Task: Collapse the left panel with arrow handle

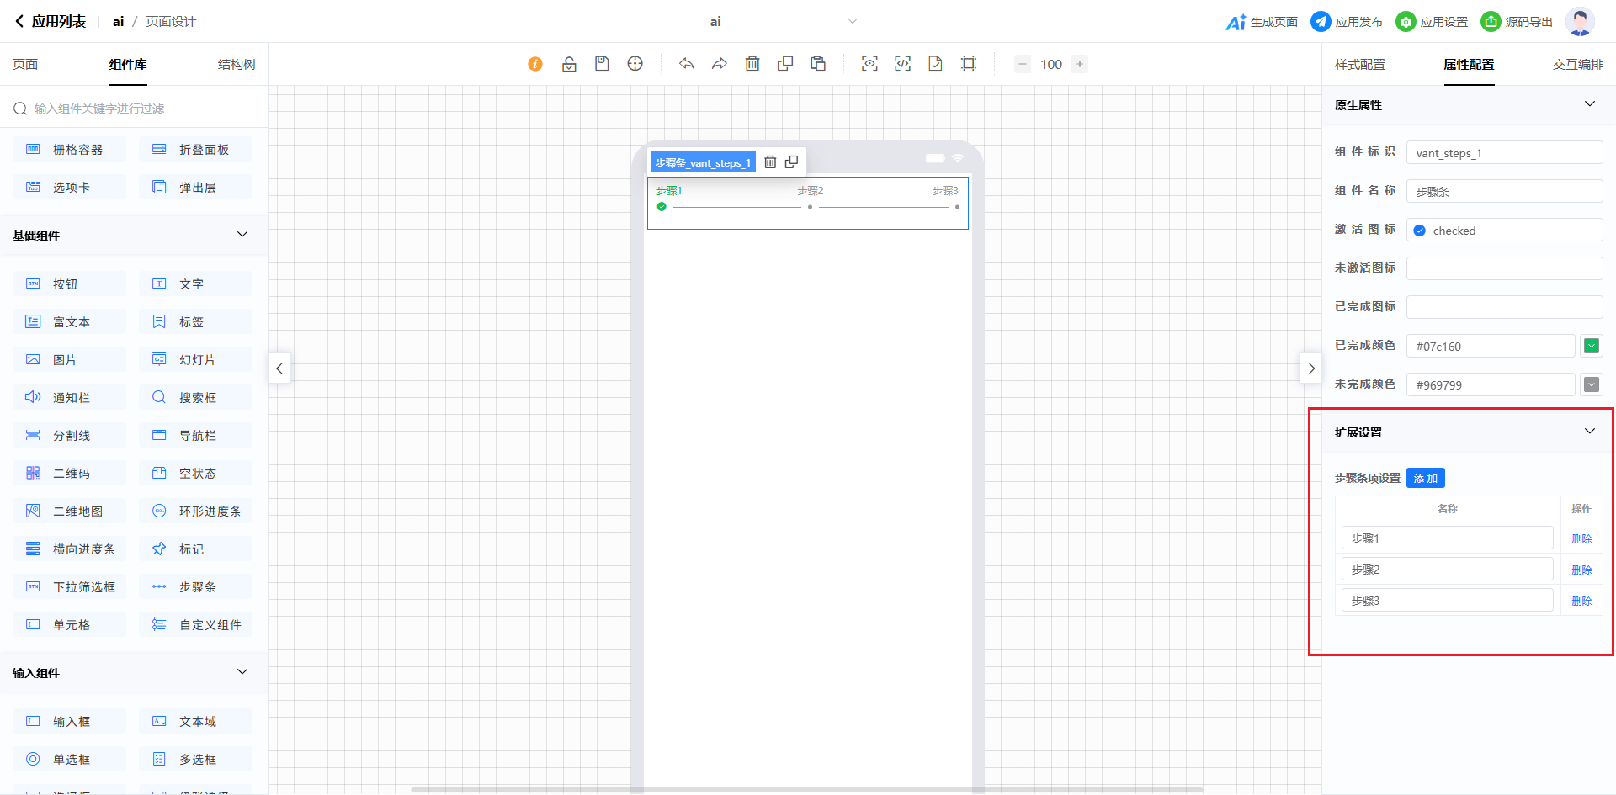Action: pyautogui.click(x=279, y=368)
